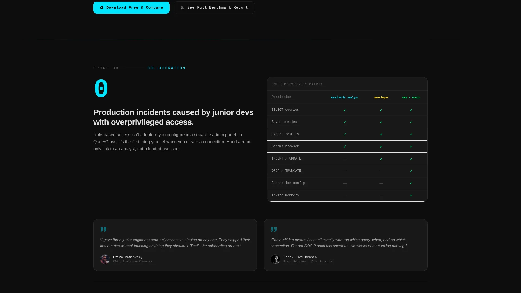521x293 pixels.
Task: Click the Role-based access description paragraph
Action: (x=173, y=142)
